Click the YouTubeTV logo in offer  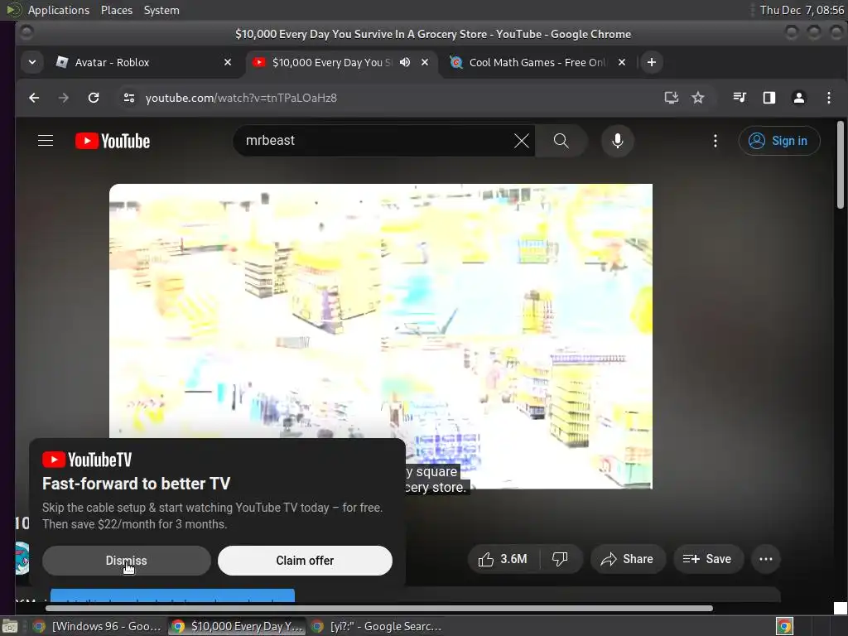pyautogui.click(x=87, y=460)
